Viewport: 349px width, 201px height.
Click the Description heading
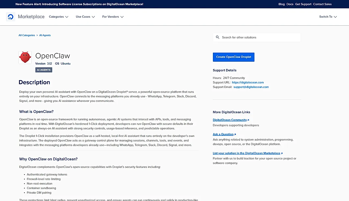(x=34, y=82)
